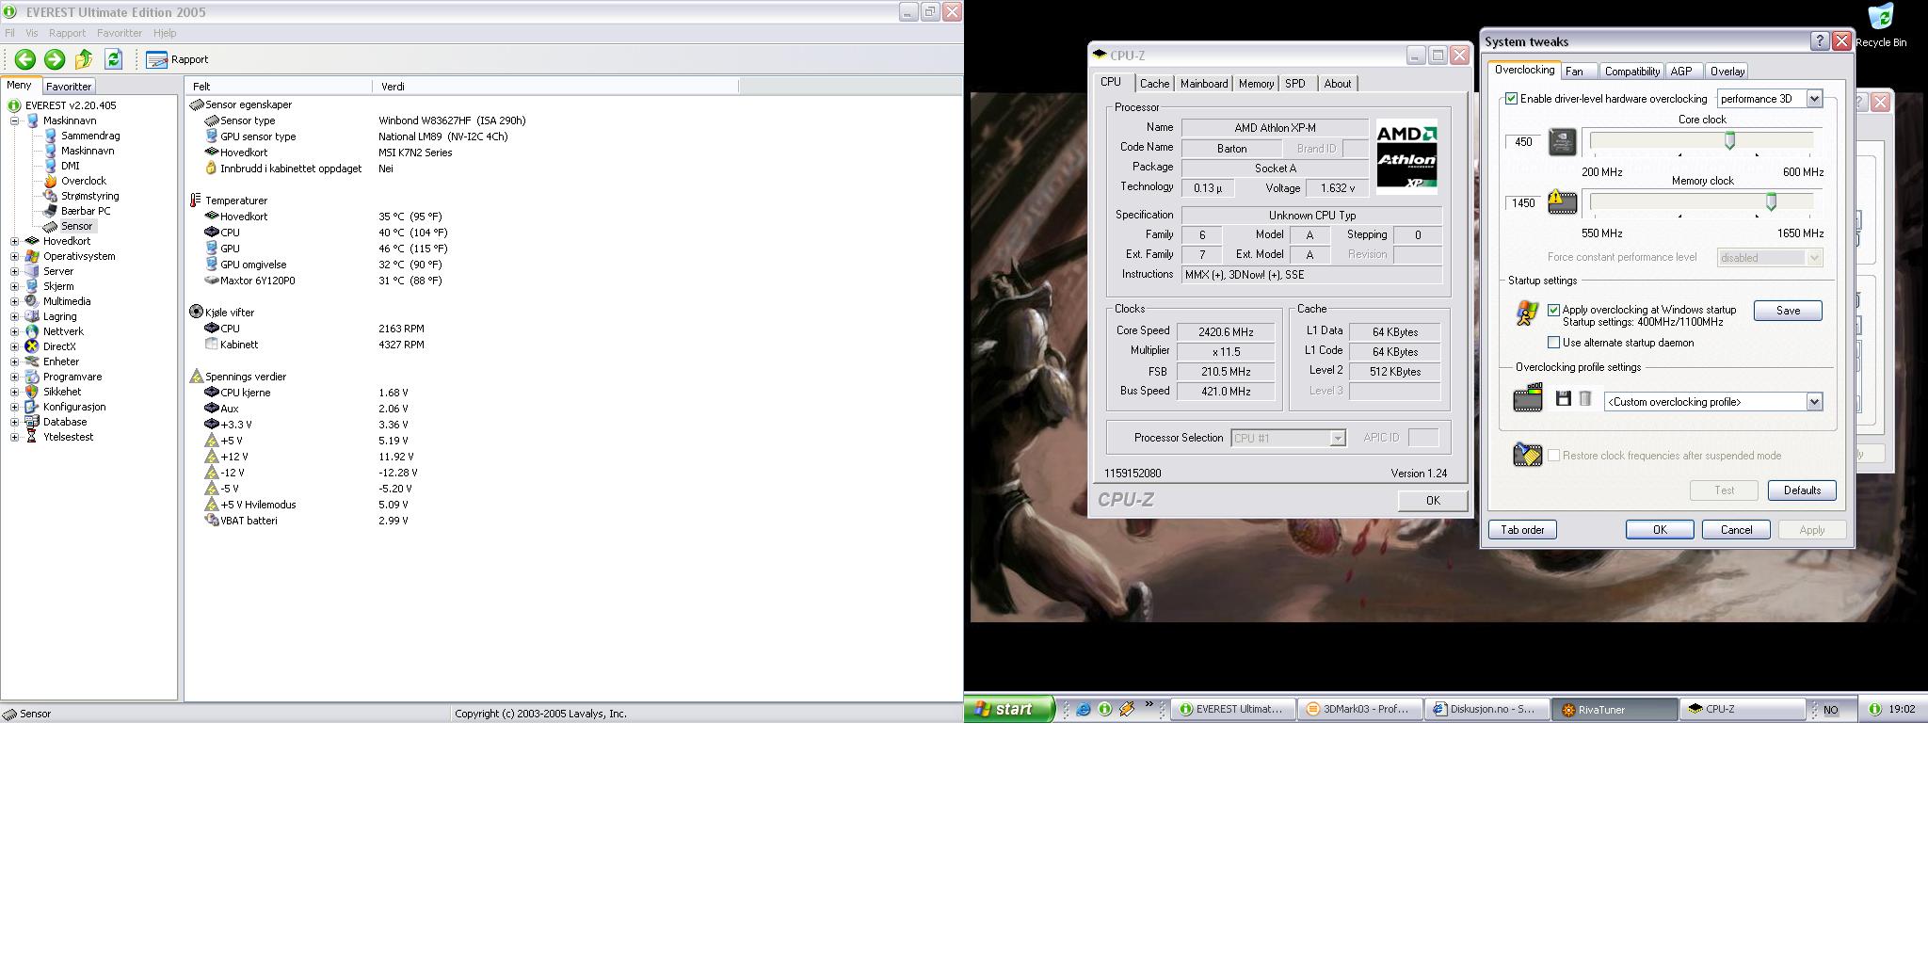Go up one level with the up arrow icon

click(84, 59)
